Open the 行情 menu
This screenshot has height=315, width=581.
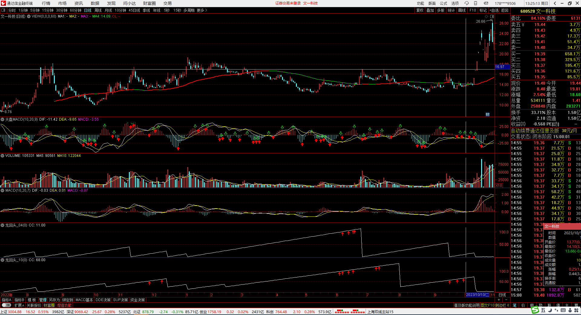(46, 3)
